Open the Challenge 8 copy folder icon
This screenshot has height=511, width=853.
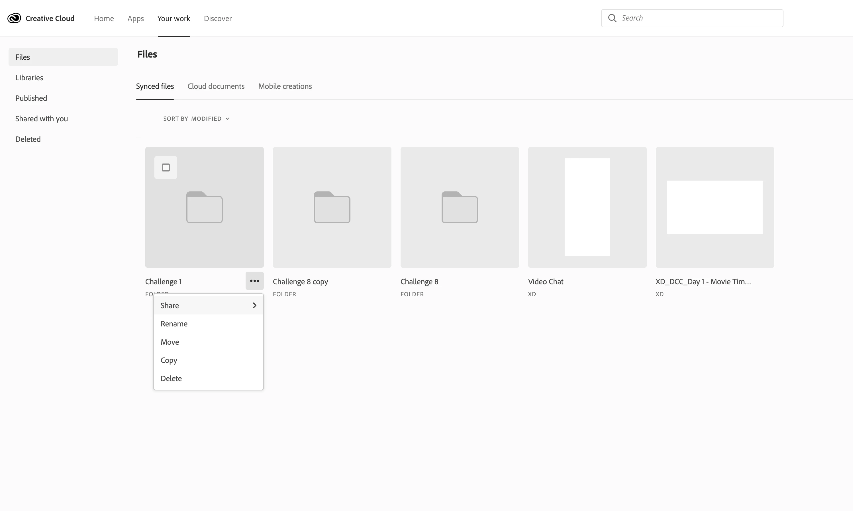(x=332, y=207)
